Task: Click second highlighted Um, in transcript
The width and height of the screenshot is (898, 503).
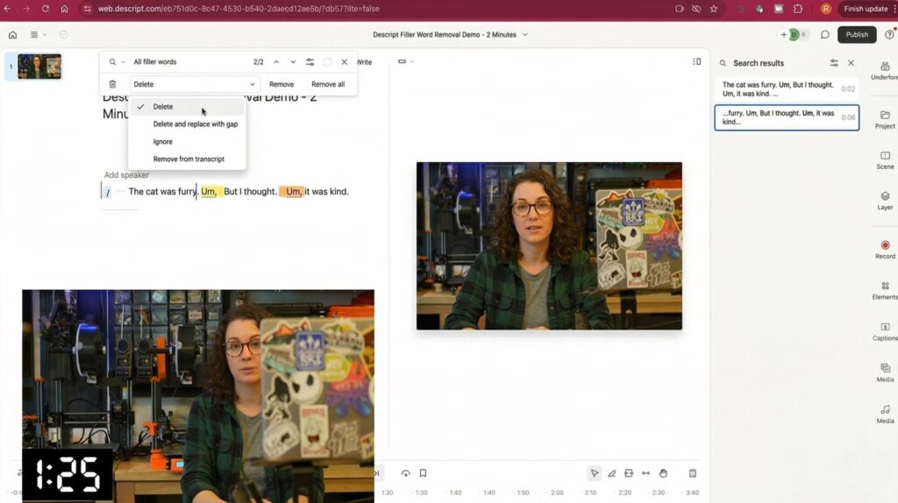Action: [293, 192]
